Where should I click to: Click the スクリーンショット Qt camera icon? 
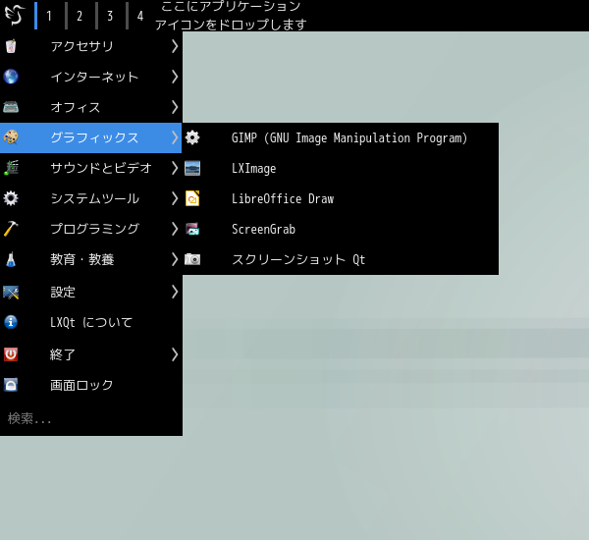click(192, 259)
